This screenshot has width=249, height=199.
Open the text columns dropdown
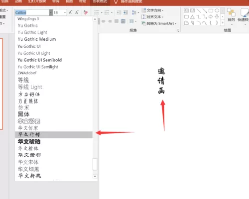click(133, 21)
